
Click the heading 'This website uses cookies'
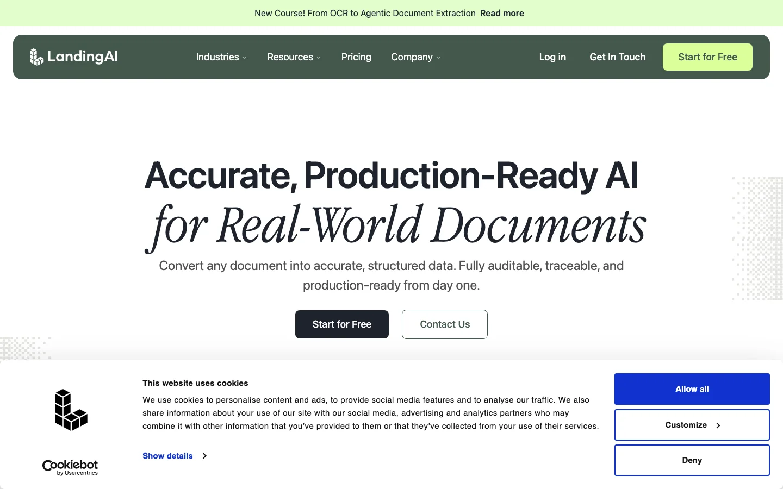[x=195, y=383]
